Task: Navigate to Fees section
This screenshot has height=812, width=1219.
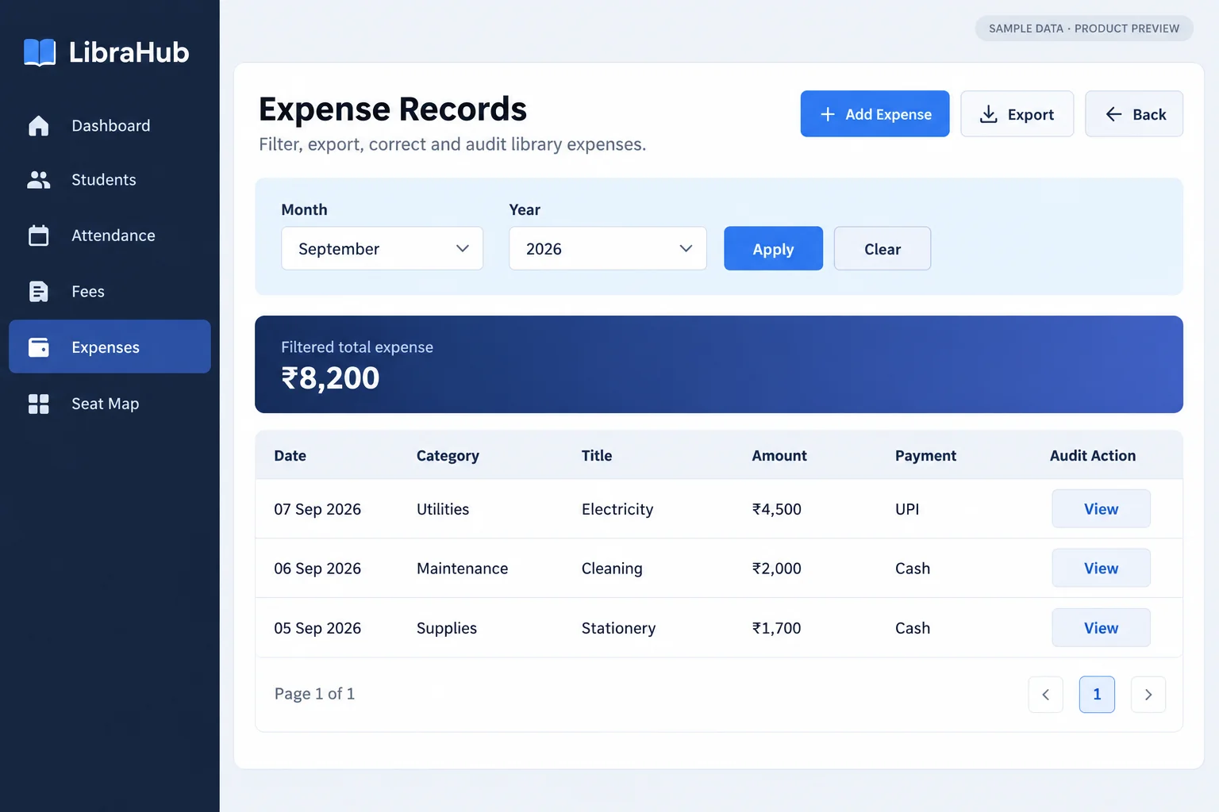Action: 110,292
